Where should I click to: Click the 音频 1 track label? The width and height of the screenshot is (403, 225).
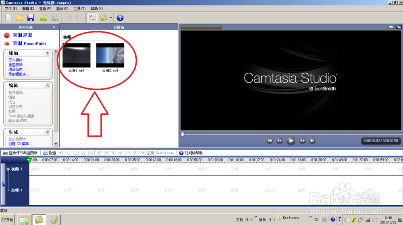(x=17, y=190)
